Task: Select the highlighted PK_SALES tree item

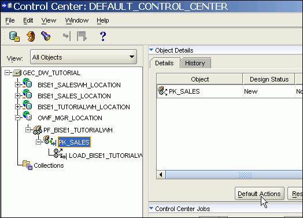Action: [74, 142]
